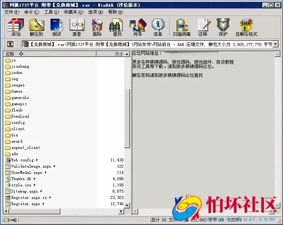Open the address bar path dropdown

coord(276,44)
